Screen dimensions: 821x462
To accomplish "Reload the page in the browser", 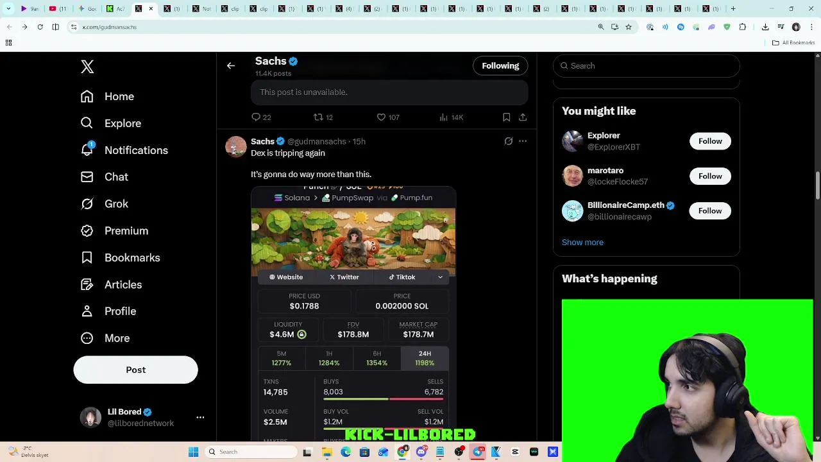I will (40, 27).
